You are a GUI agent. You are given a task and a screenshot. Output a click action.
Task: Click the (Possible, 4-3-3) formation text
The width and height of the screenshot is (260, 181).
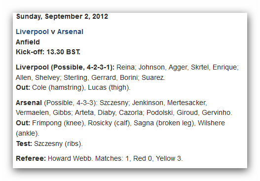point(71,103)
